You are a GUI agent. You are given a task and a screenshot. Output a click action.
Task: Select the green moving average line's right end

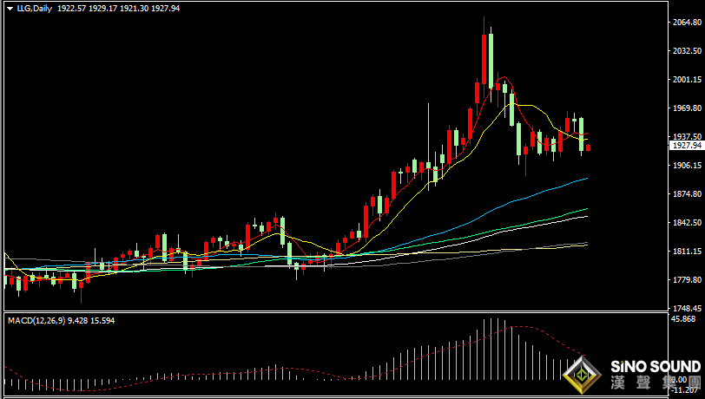point(586,208)
